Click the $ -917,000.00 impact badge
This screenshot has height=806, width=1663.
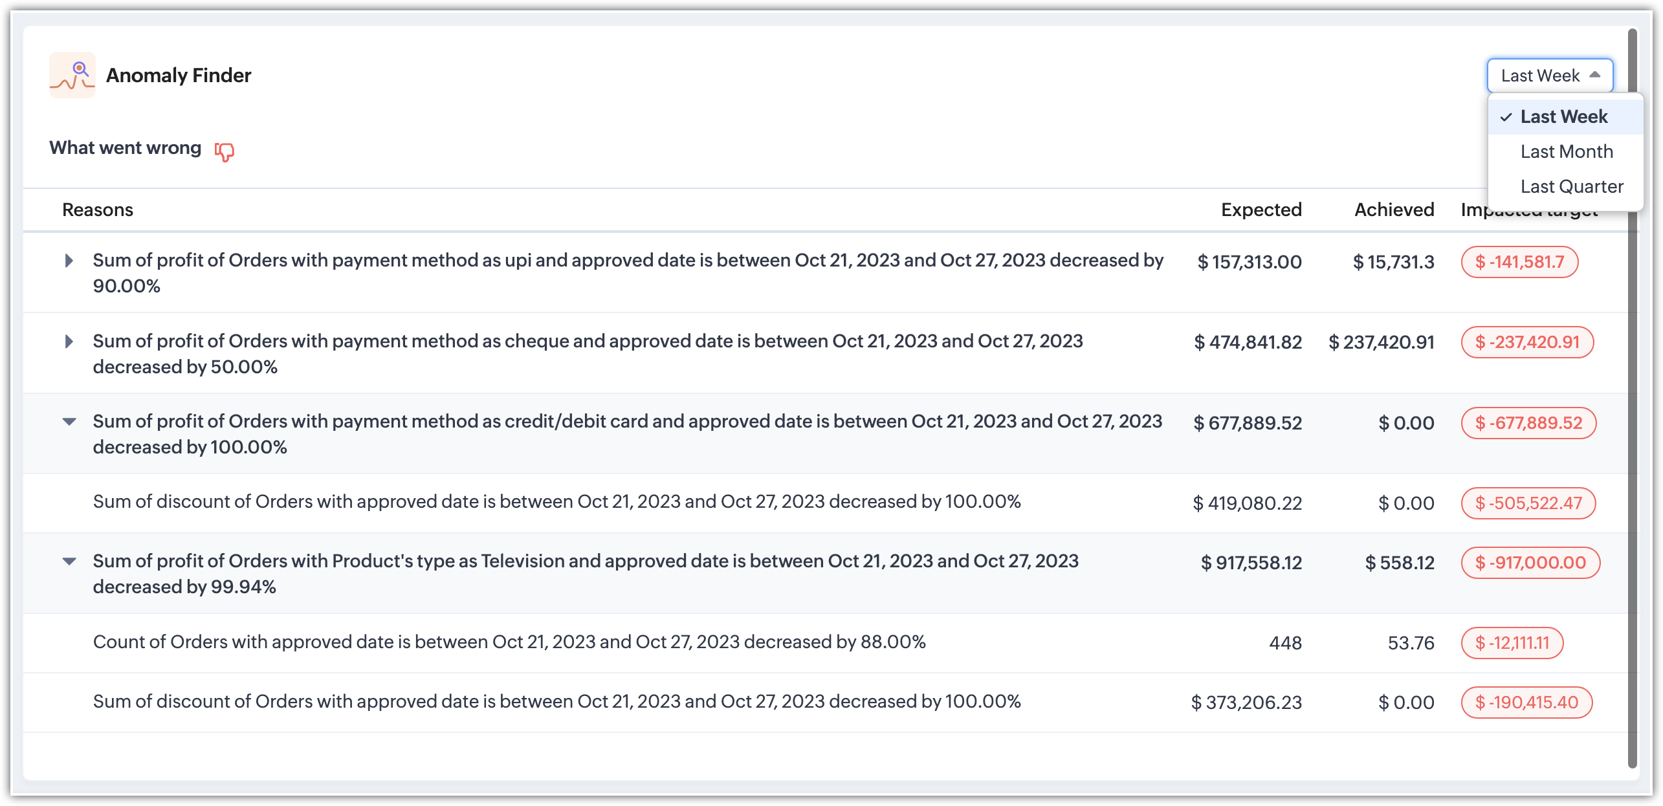click(x=1530, y=563)
